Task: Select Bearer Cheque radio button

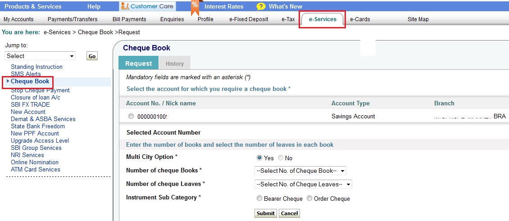Action: click(x=259, y=198)
